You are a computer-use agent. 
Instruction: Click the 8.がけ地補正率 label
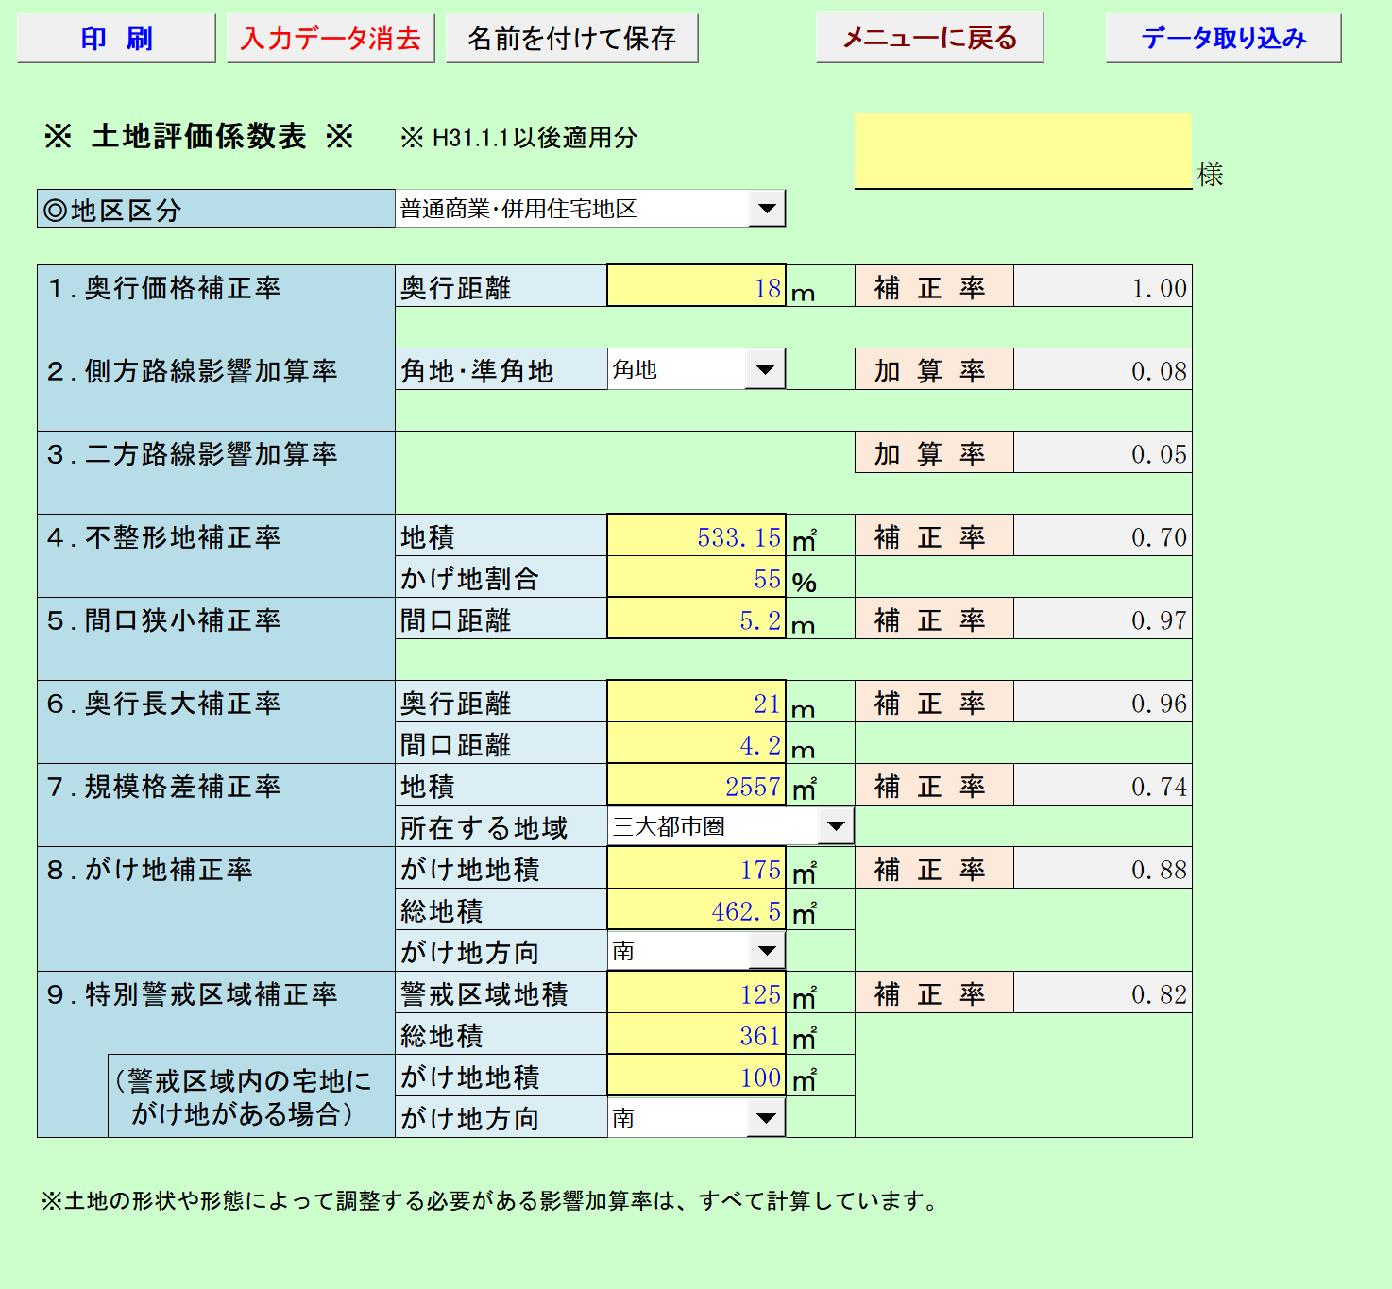click(150, 870)
